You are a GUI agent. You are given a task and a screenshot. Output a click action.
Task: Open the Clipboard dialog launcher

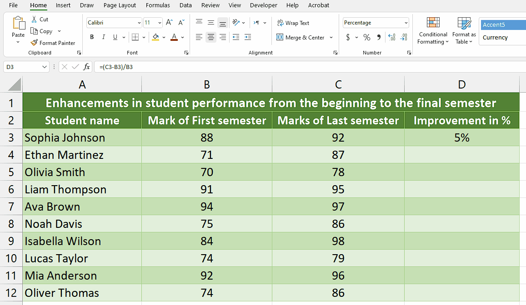[x=79, y=53]
